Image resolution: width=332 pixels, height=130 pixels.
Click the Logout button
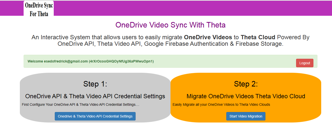305,63
